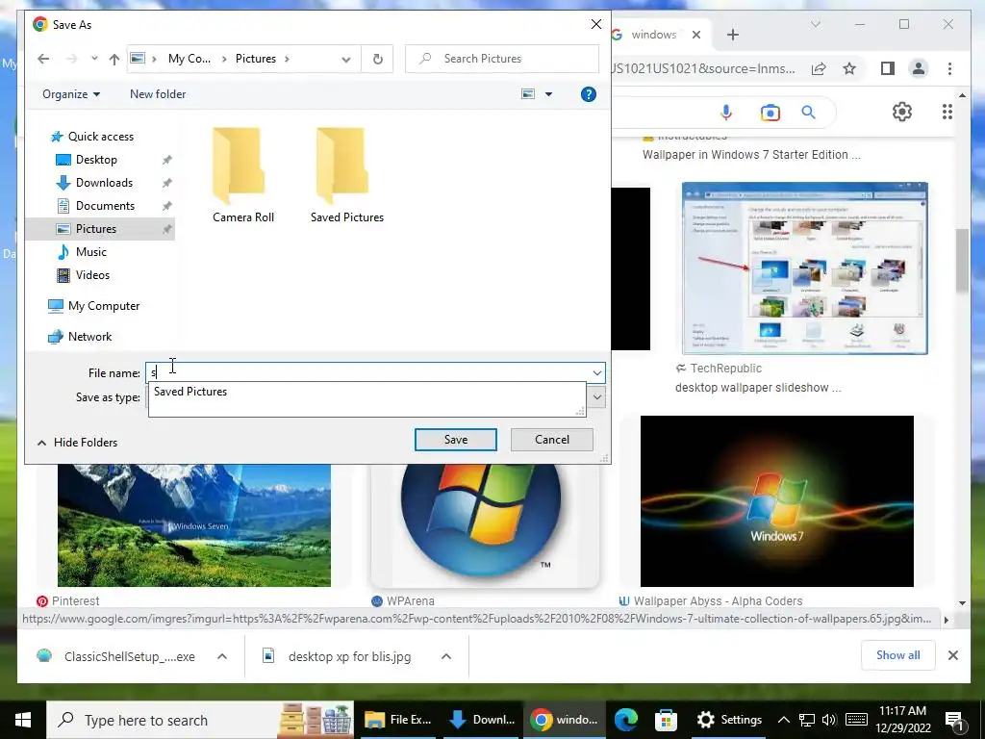Select Downloads in navigation pane
This screenshot has height=739, width=985.
[x=94, y=183]
